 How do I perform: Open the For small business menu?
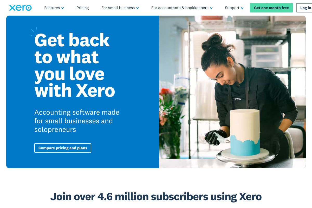tap(118, 8)
